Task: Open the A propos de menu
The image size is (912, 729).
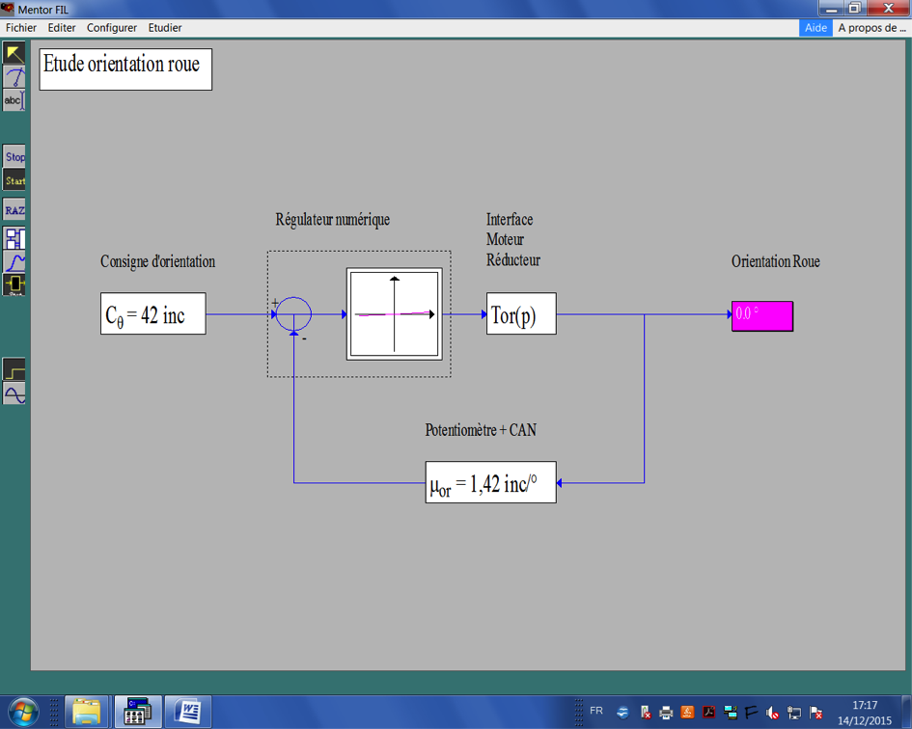Action: tap(871, 27)
